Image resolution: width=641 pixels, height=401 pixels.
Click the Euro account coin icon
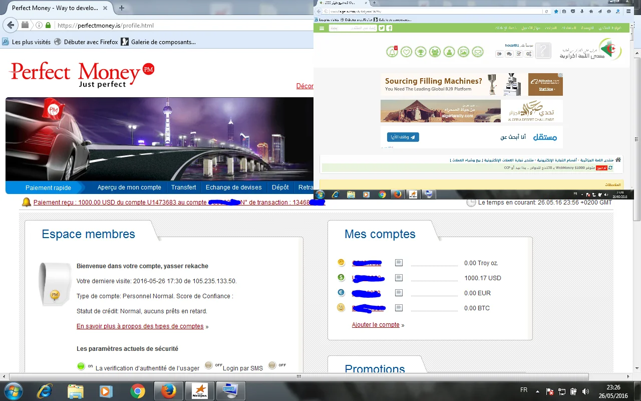[x=341, y=293]
